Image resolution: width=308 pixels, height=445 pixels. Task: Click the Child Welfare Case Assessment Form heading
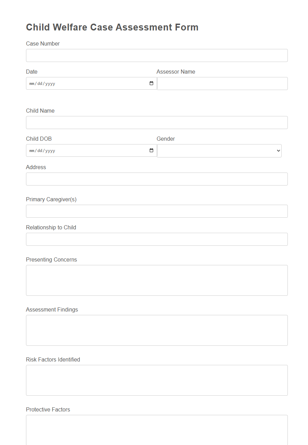point(112,27)
